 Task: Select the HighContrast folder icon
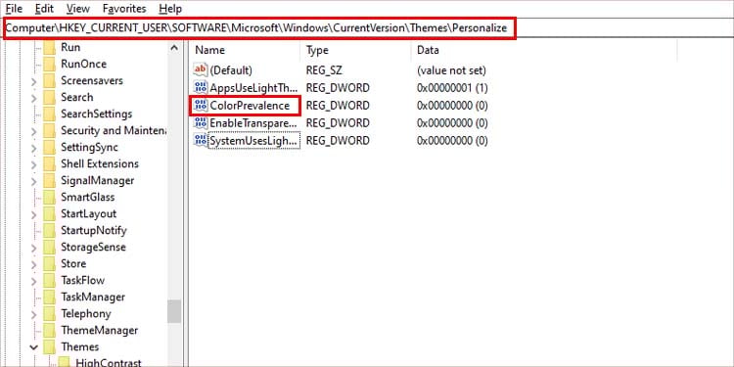(65, 362)
